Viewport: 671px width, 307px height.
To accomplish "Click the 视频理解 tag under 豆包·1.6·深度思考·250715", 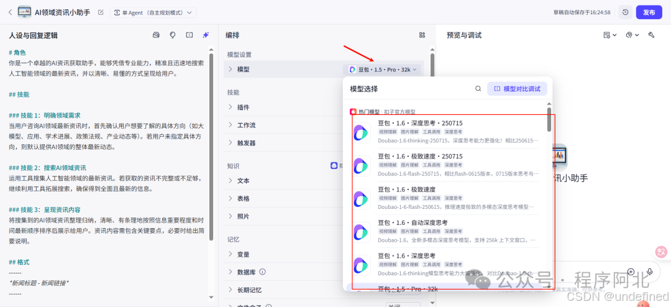I will [388, 132].
